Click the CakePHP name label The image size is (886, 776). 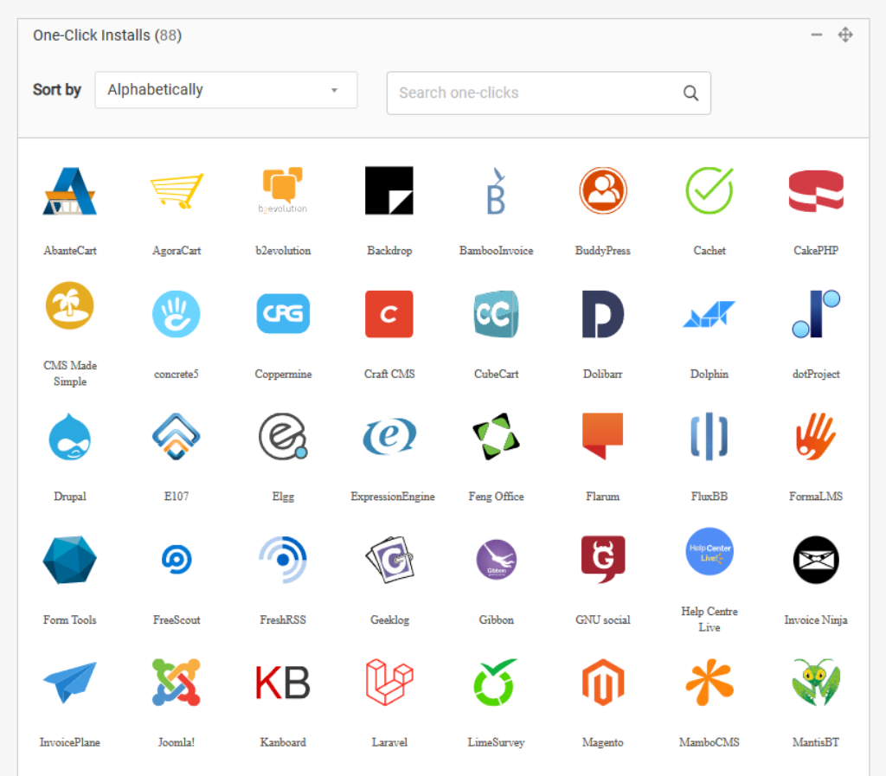point(816,250)
